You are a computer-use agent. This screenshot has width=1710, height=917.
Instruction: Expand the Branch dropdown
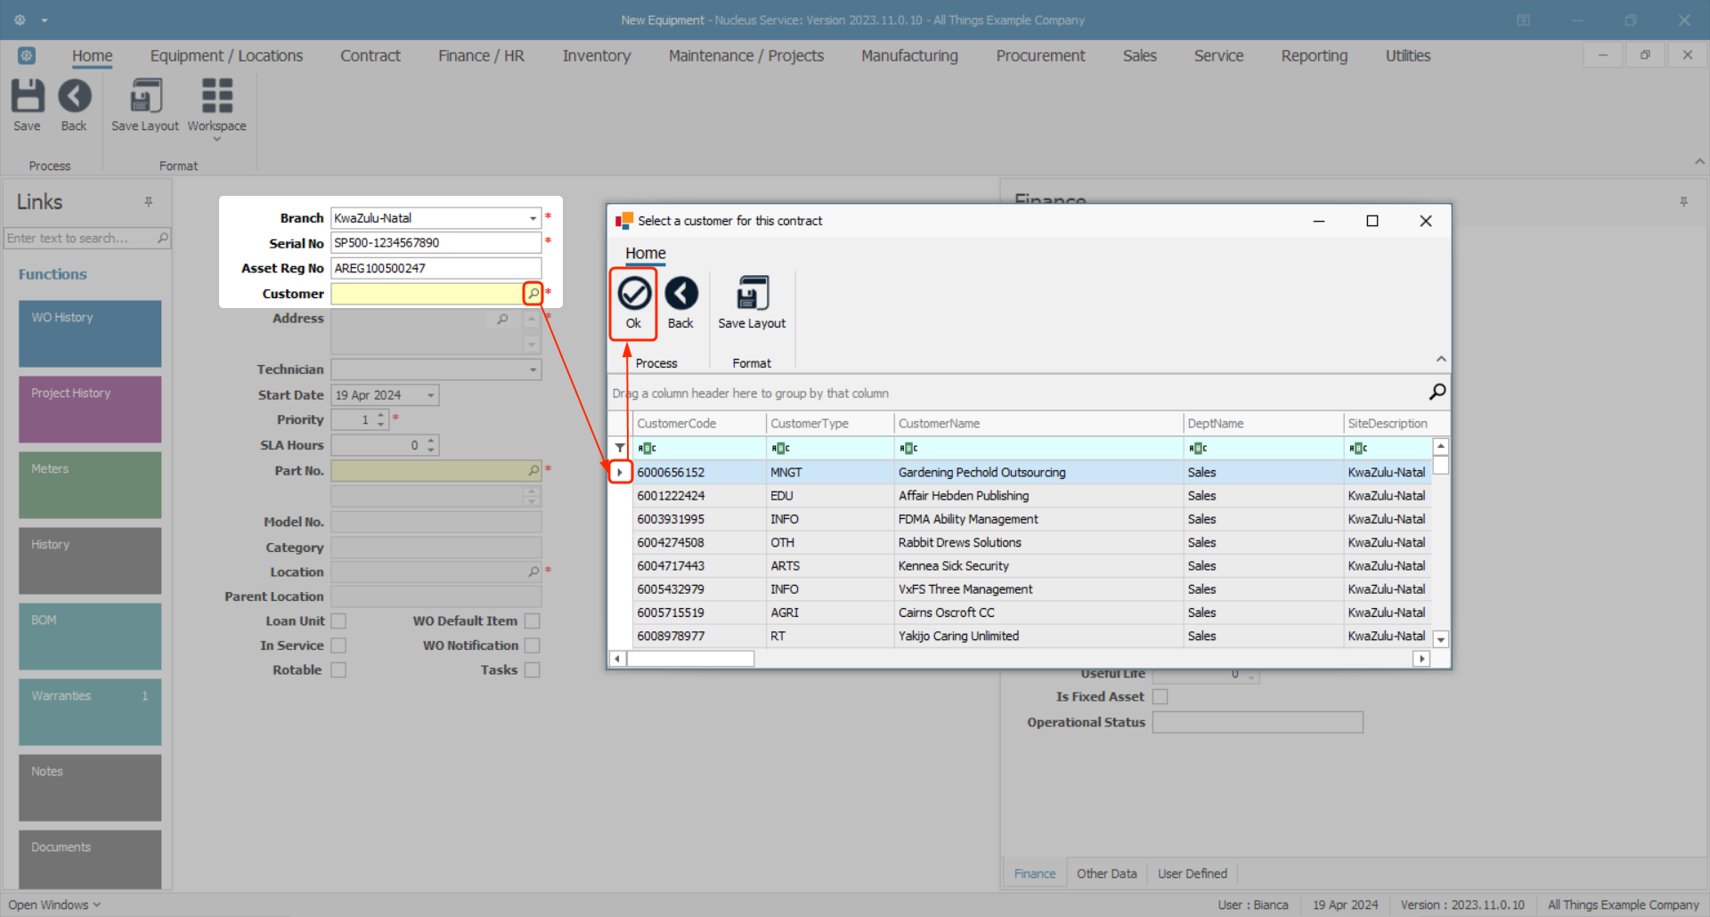(533, 218)
